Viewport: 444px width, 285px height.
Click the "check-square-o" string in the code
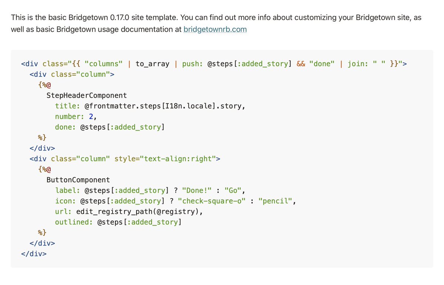(x=212, y=201)
